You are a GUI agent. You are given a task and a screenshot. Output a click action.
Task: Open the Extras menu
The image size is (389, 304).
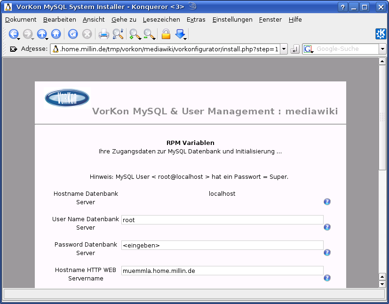click(x=196, y=20)
